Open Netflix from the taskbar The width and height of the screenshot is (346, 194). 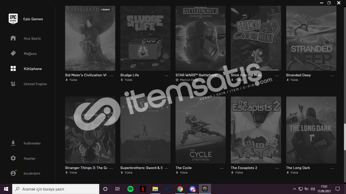(143, 189)
